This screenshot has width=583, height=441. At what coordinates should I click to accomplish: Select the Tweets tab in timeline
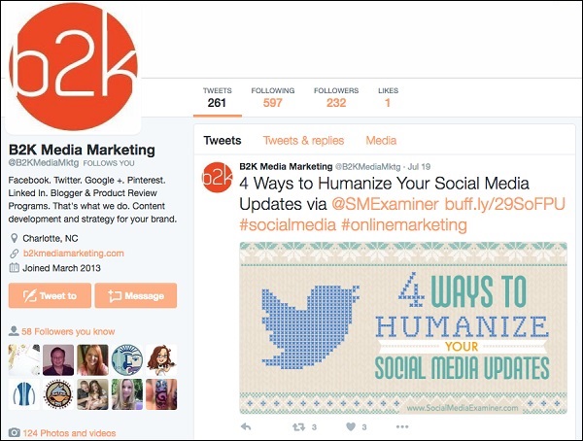pos(223,141)
